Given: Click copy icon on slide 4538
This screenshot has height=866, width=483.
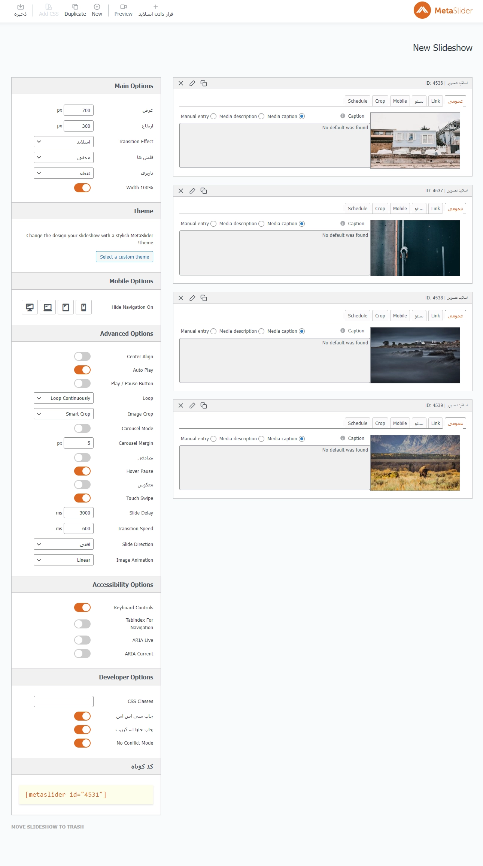Looking at the screenshot, I should coord(204,298).
